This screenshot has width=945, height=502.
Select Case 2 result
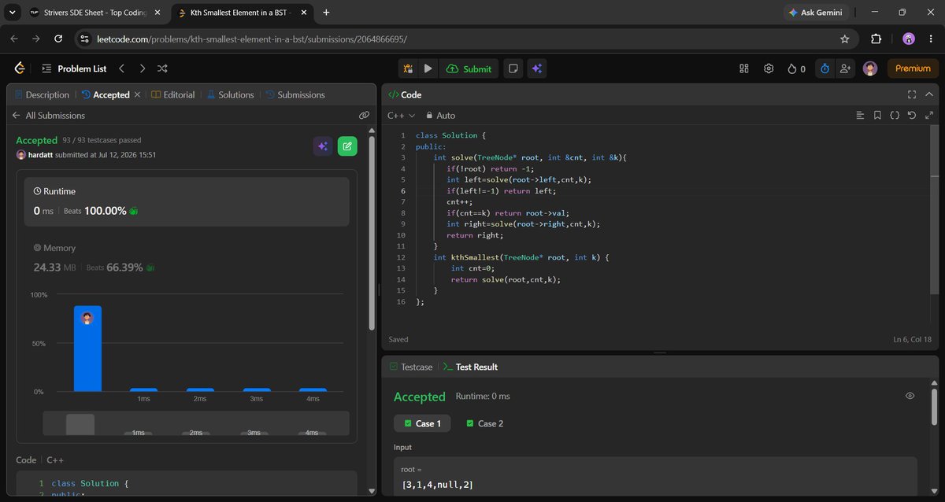click(484, 423)
